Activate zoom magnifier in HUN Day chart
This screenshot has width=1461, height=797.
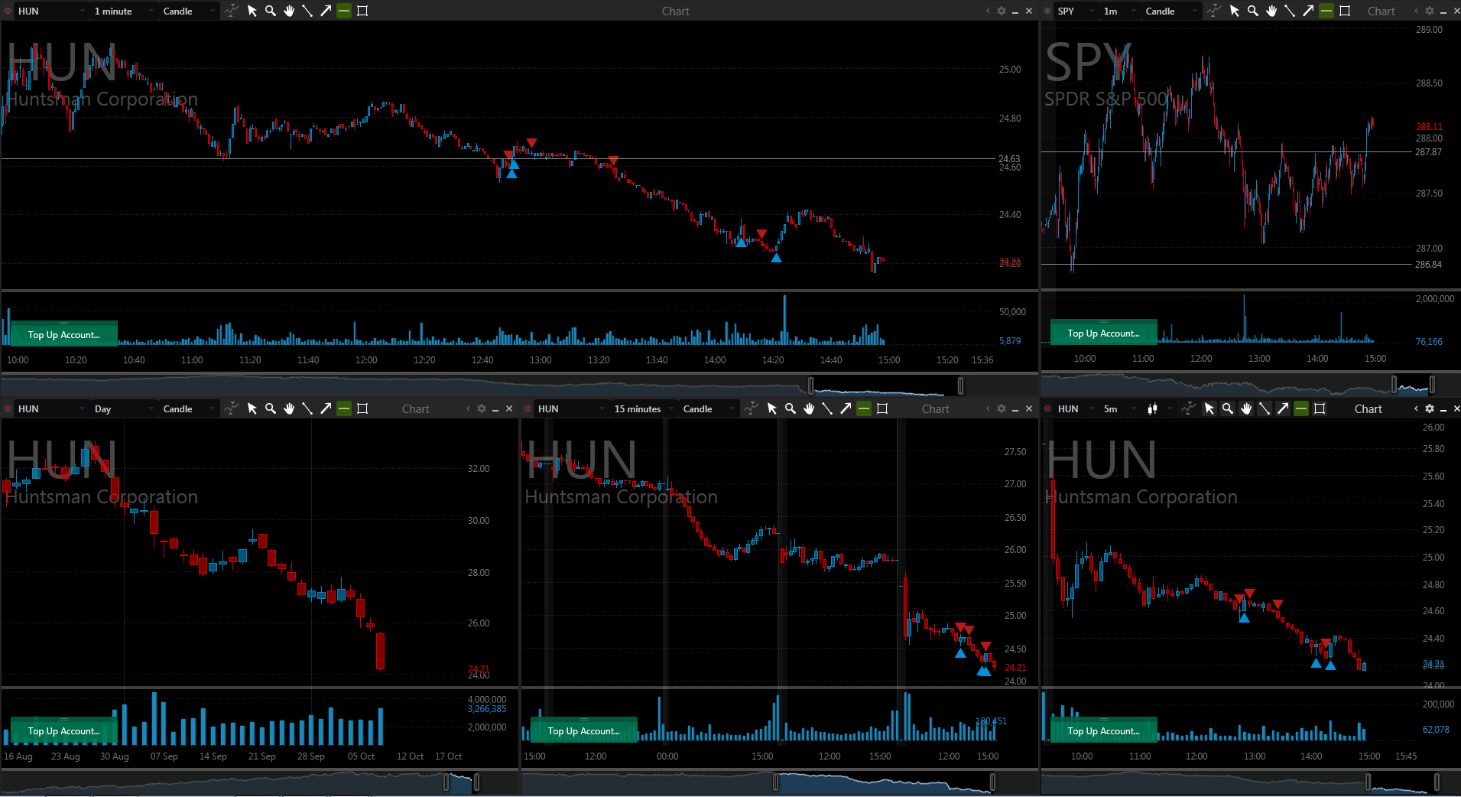[271, 408]
